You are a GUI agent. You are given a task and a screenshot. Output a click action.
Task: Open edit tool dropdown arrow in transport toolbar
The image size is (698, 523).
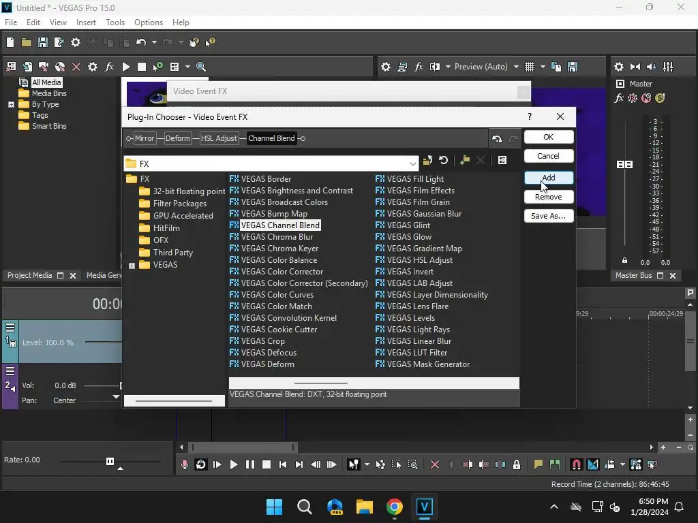click(367, 464)
